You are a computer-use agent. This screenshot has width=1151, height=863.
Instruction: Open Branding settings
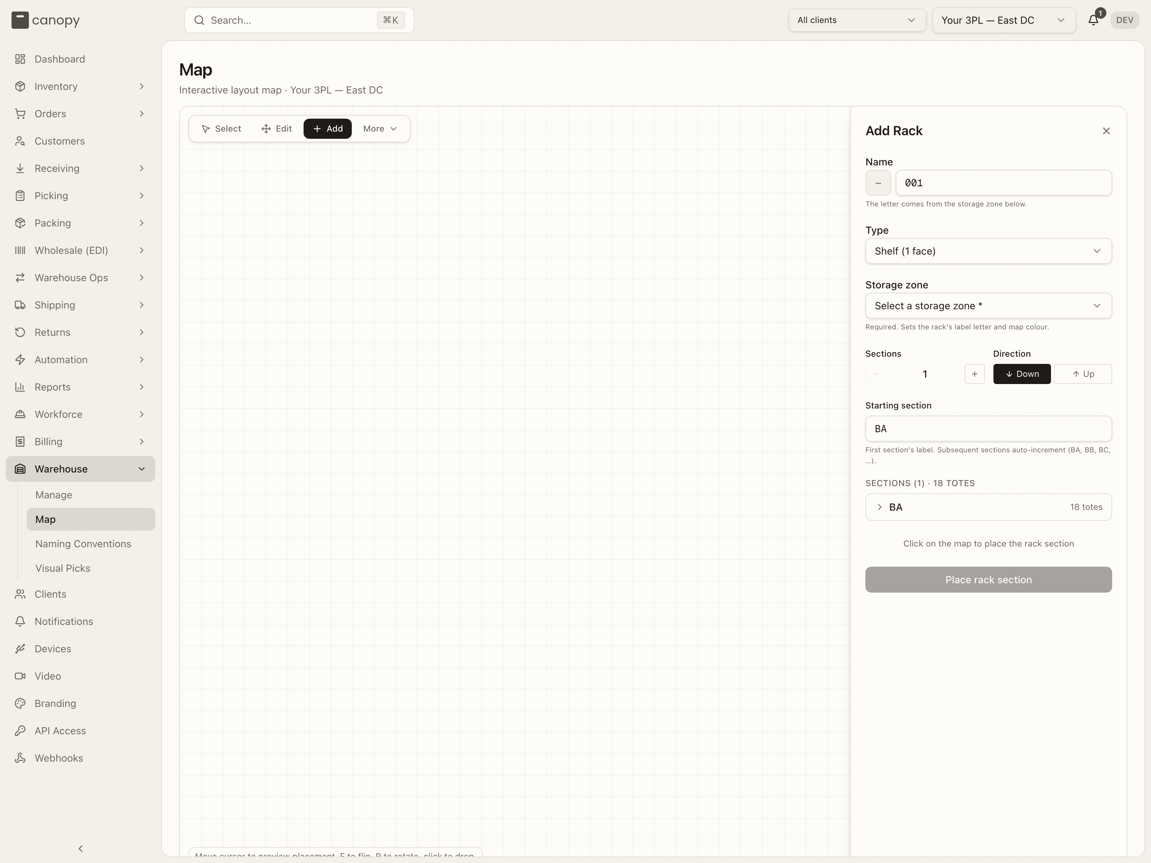(80, 703)
